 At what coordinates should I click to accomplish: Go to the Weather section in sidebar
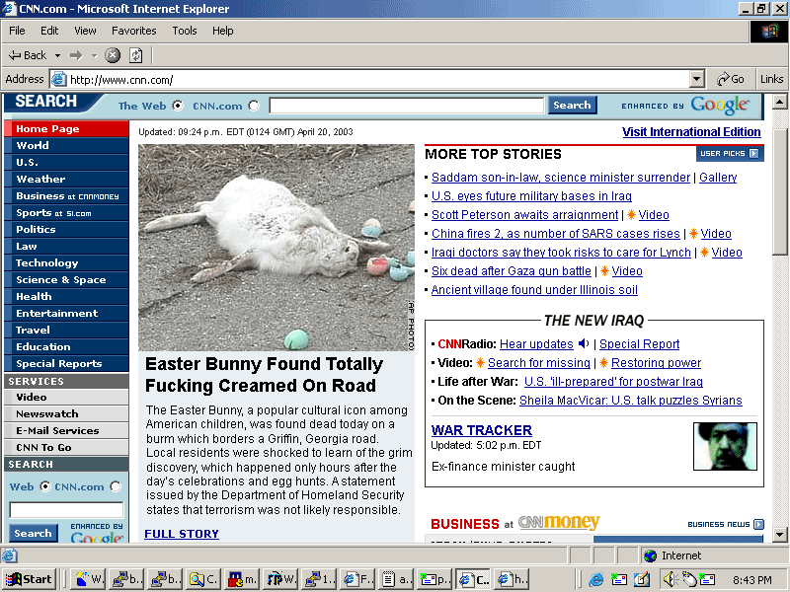point(66,180)
